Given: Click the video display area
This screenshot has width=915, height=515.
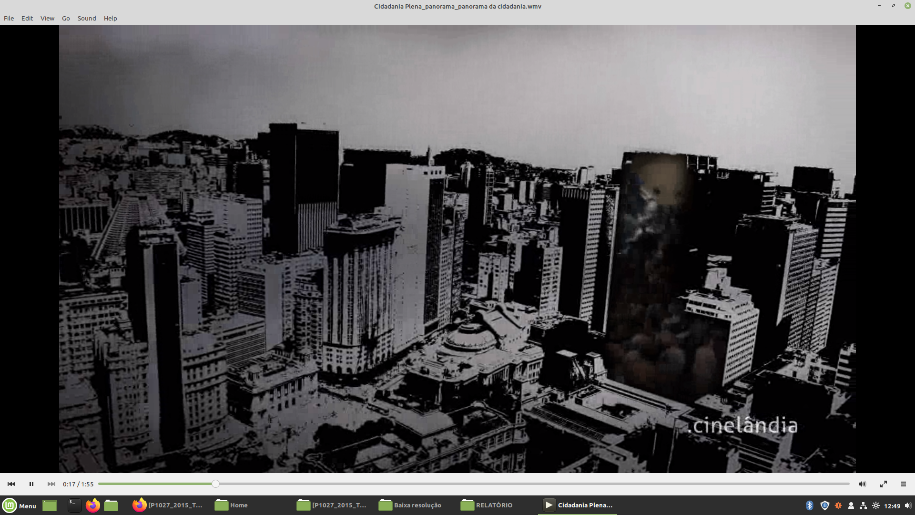Looking at the screenshot, I should click(x=457, y=249).
